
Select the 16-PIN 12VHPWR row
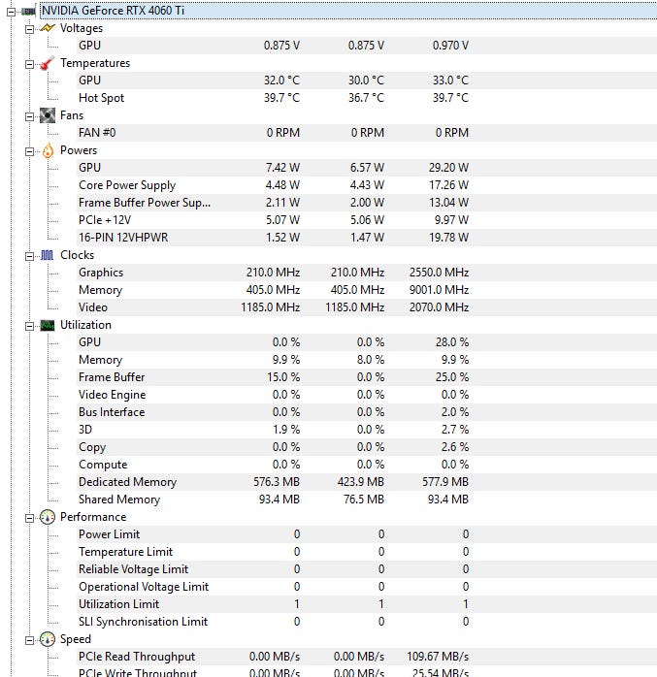coord(367,238)
